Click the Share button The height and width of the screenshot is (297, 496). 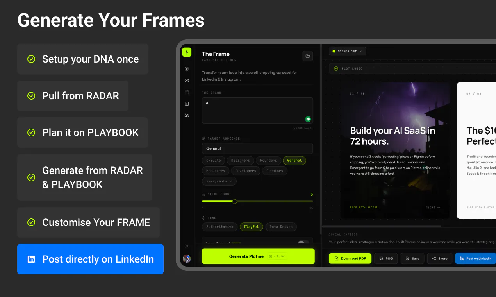[440, 258]
